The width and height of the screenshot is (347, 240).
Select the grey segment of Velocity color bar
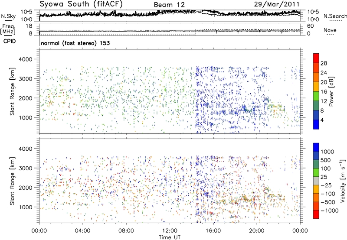pos(316,181)
